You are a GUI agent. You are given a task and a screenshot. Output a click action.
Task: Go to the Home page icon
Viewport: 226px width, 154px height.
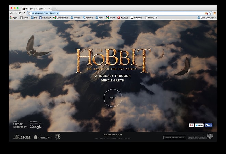[24, 13]
